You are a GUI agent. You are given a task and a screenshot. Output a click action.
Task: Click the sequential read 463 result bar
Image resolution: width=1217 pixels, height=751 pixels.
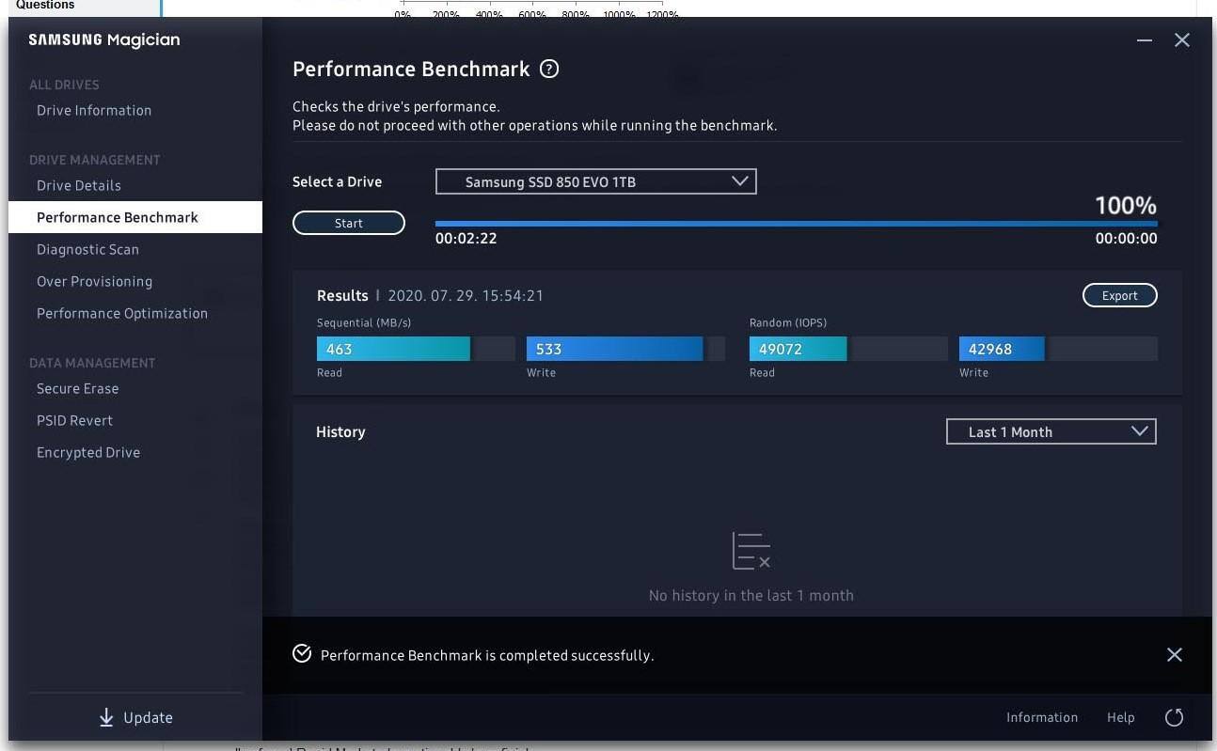tap(393, 349)
